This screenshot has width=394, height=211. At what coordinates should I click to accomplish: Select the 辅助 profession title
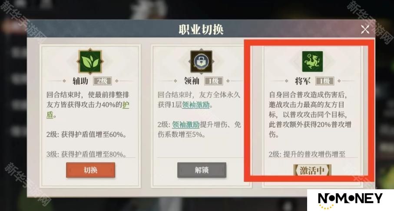click(80, 81)
